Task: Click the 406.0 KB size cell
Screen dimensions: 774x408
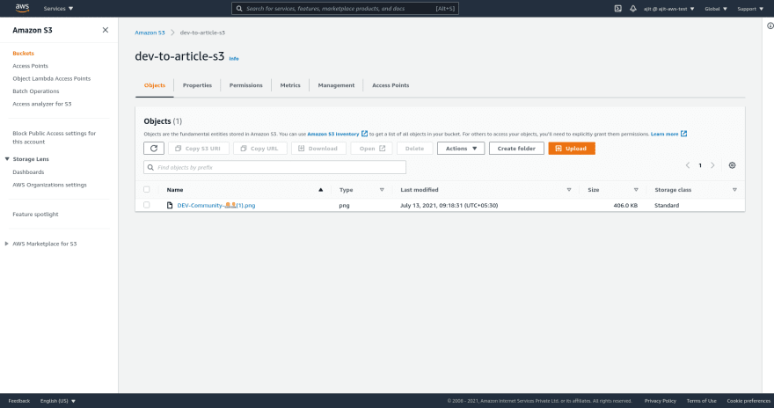Action: (625, 205)
